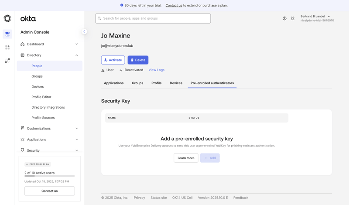The width and height of the screenshot is (349, 205).
Task: Click the Delete user button
Action: click(x=138, y=60)
